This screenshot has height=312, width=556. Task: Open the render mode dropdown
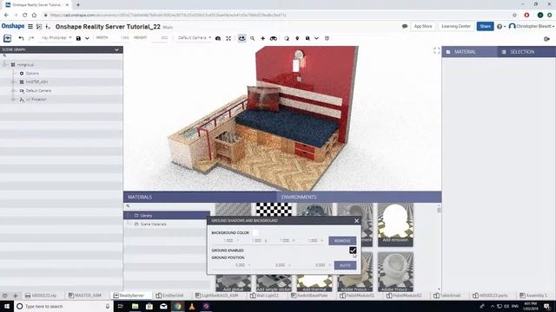[56, 38]
